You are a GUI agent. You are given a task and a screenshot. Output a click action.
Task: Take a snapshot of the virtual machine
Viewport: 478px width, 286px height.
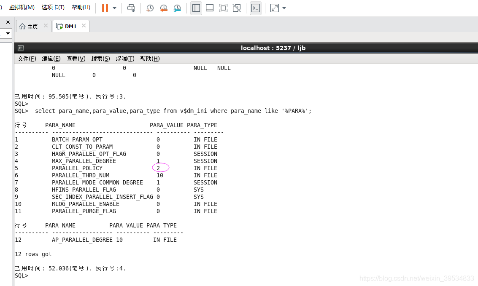pos(150,8)
